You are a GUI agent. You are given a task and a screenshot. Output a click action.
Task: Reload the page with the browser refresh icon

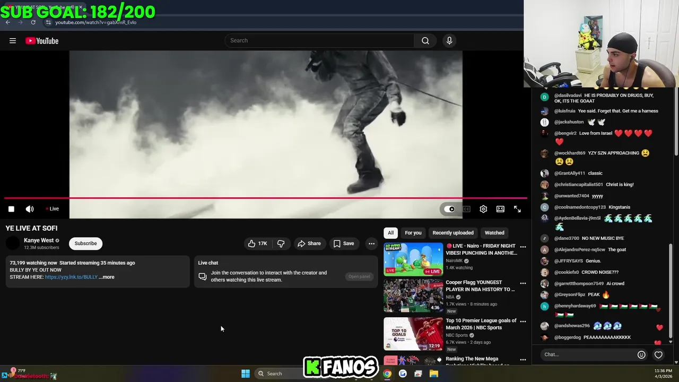tap(33, 22)
